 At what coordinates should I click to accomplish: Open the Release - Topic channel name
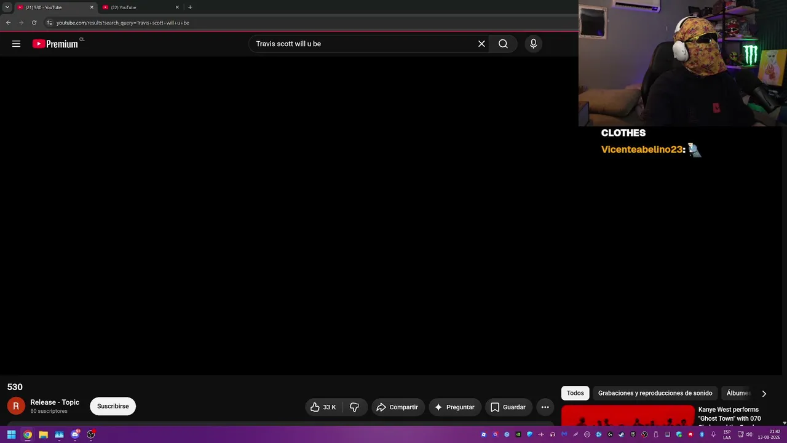point(55,402)
